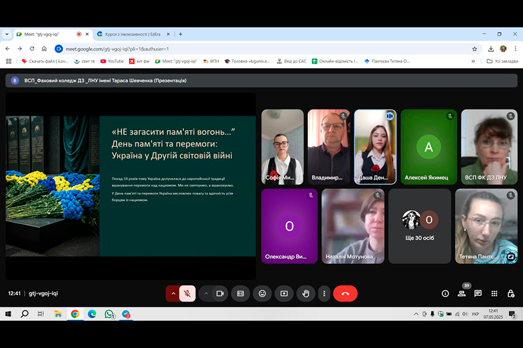
Task: Click the picture-in-picture icon on Тетяна tile
Action: pyautogui.click(x=511, y=257)
